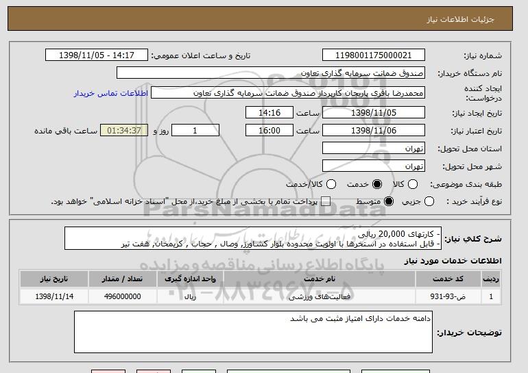Tick the اسناد خزانه اسلامی payment checkbox
The image size is (528, 373).
(x=326, y=201)
